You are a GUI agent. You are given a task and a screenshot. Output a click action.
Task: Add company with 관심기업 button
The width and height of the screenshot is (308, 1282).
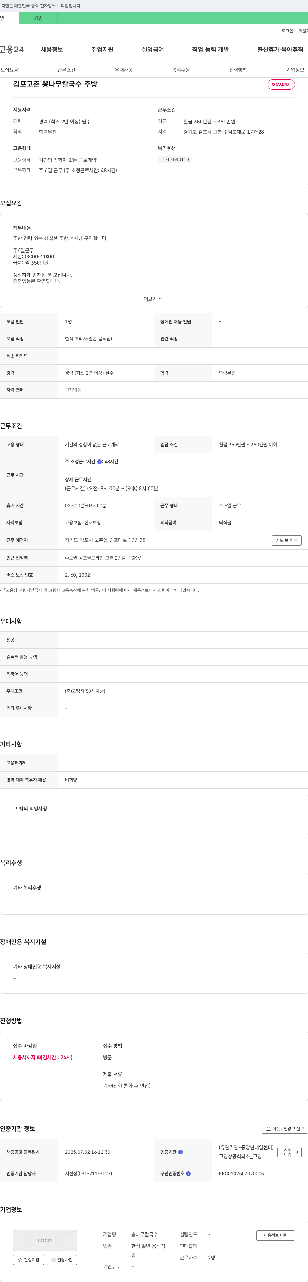28,1259
